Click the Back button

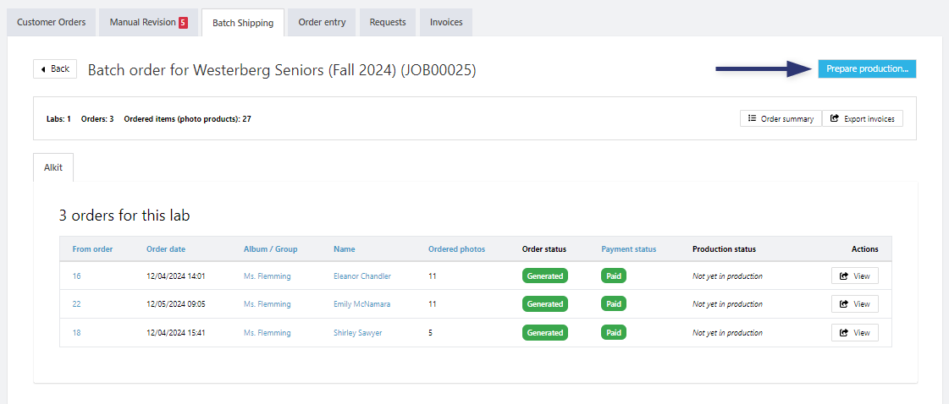pyautogui.click(x=54, y=68)
